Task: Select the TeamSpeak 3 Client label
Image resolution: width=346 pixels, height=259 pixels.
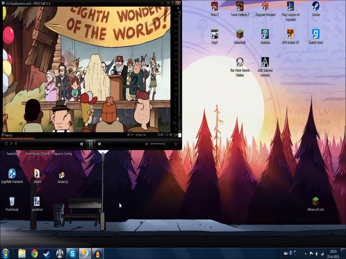Action: click(37, 154)
